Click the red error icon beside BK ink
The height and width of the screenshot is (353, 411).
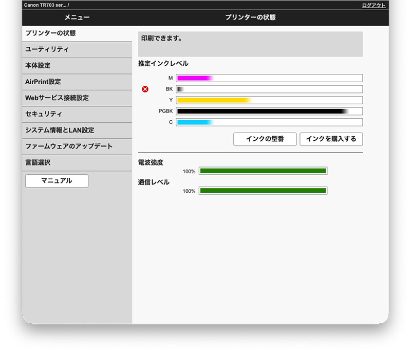(145, 89)
